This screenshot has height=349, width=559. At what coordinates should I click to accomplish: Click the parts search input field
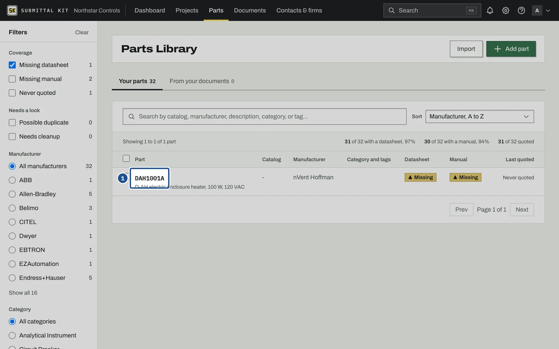coord(264,117)
